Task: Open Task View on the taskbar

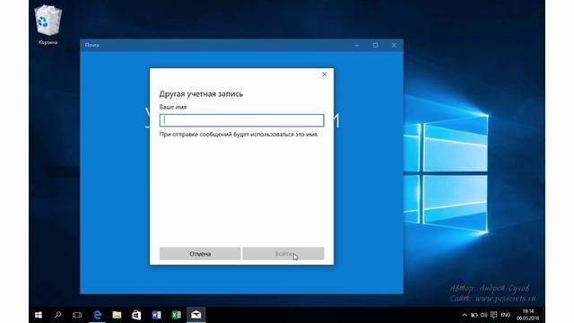Action: click(x=77, y=315)
